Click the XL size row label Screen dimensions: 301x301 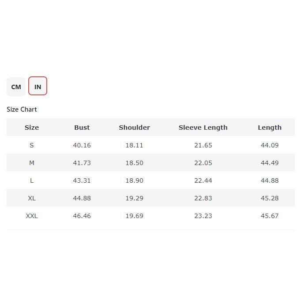point(32,198)
